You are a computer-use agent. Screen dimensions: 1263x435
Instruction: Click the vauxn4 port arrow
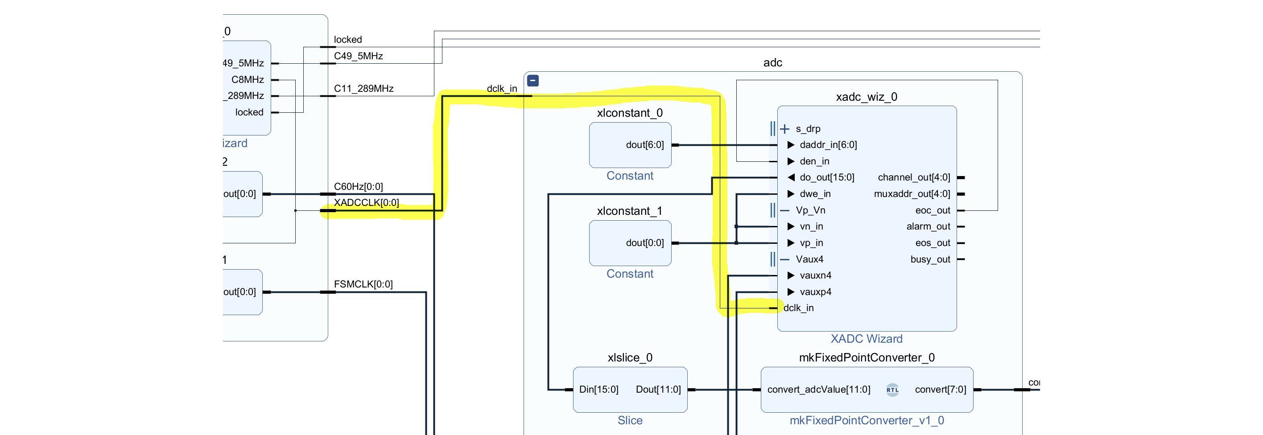[x=790, y=275]
